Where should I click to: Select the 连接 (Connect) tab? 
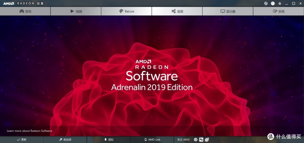(177, 11)
